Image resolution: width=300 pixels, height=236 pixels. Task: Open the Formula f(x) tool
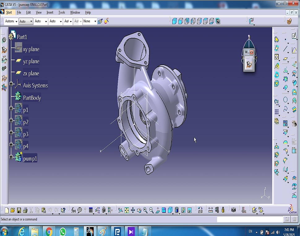click(74, 210)
